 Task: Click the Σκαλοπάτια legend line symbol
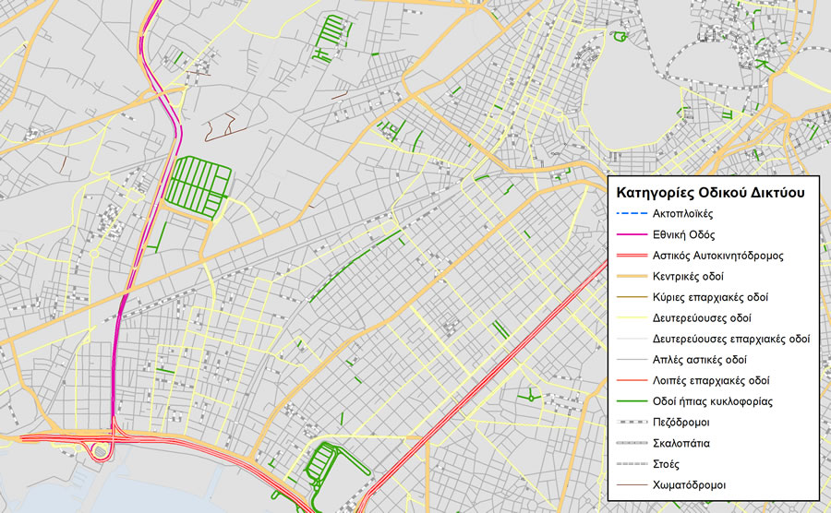click(631, 443)
